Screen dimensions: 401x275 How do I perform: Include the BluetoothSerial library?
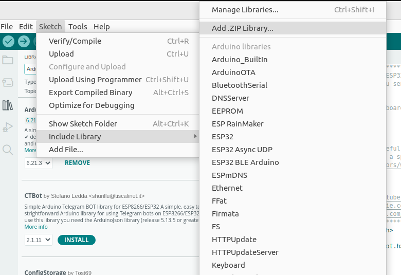click(x=293, y=85)
